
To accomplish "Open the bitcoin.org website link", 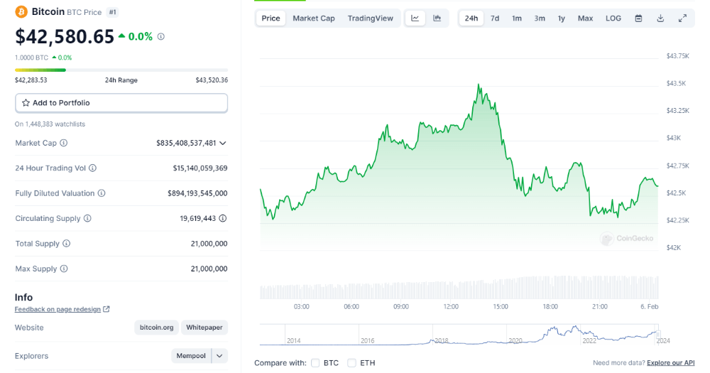I will coord(156,328).
